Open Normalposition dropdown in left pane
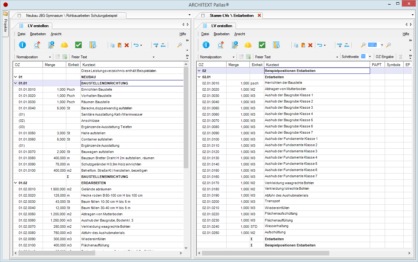Image resolution: width=418 pixels, height=262 pixels. tap(50, 57)
